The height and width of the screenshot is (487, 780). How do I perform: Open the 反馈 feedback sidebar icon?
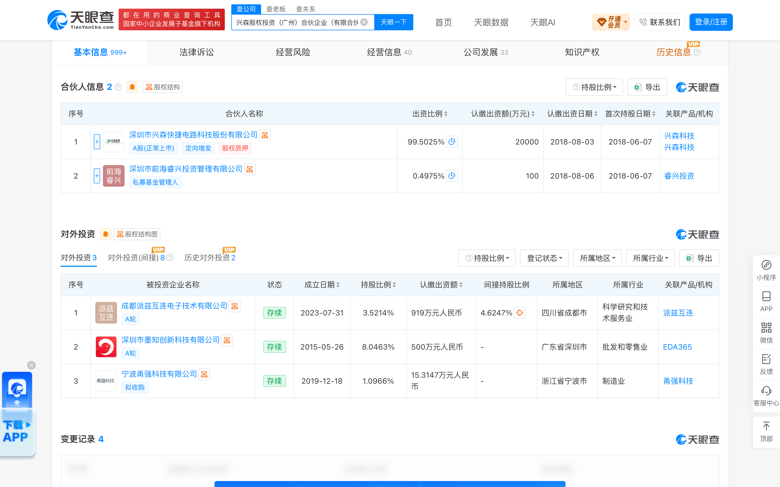(x=766, y=364)
